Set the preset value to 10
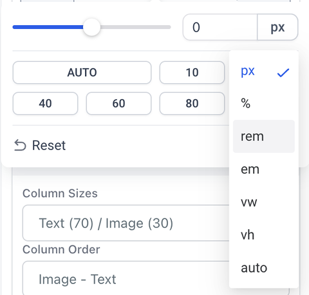 pos(192,73)
